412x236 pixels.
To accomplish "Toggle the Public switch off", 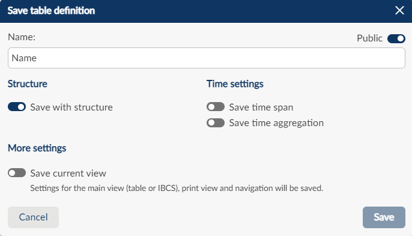I will coord(396,38).
